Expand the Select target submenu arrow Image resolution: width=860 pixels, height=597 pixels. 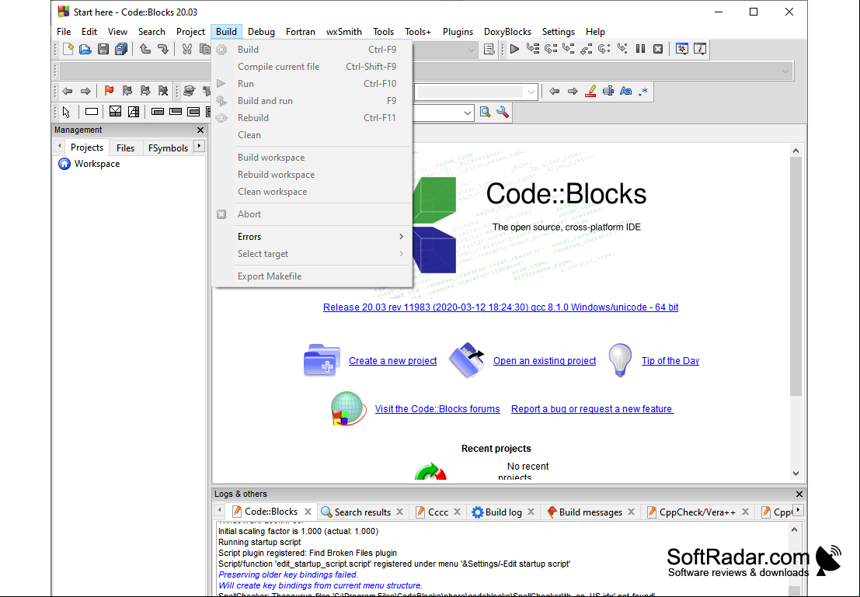tap(401, 254)
